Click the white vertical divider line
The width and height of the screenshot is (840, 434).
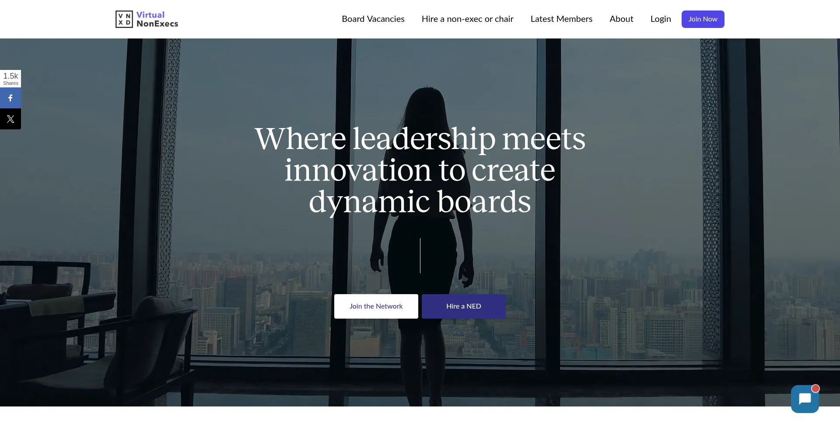(420, 256)
